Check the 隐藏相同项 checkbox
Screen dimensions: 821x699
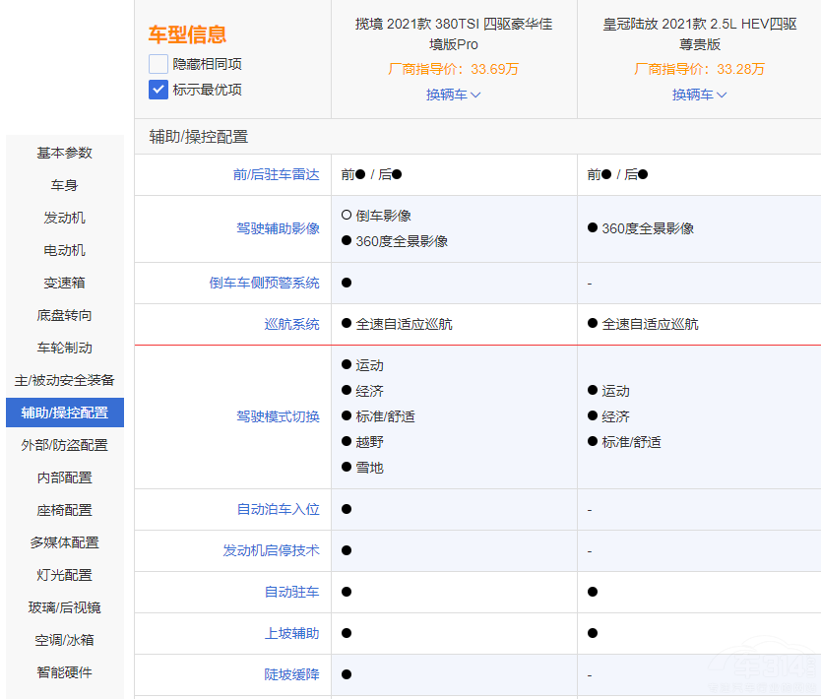158,64
